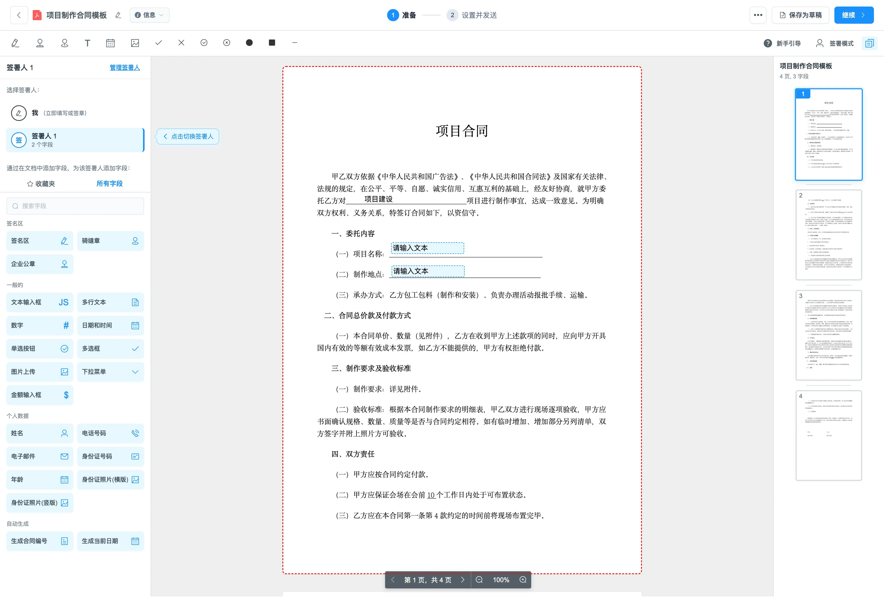This screenshot has width=884, height=598.
Task: Select the date calendar tool in toolbar
Action: click(110, 43)
